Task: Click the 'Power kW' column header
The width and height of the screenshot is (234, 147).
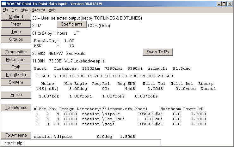Action: tap(193, 109)
